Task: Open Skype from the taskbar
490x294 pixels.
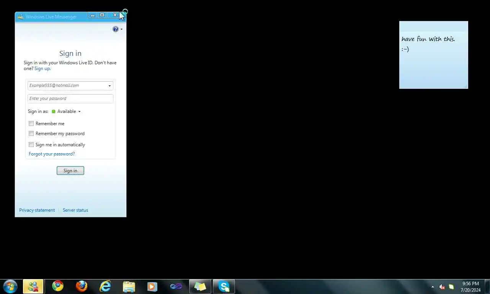Action: [x=224, y=286]
